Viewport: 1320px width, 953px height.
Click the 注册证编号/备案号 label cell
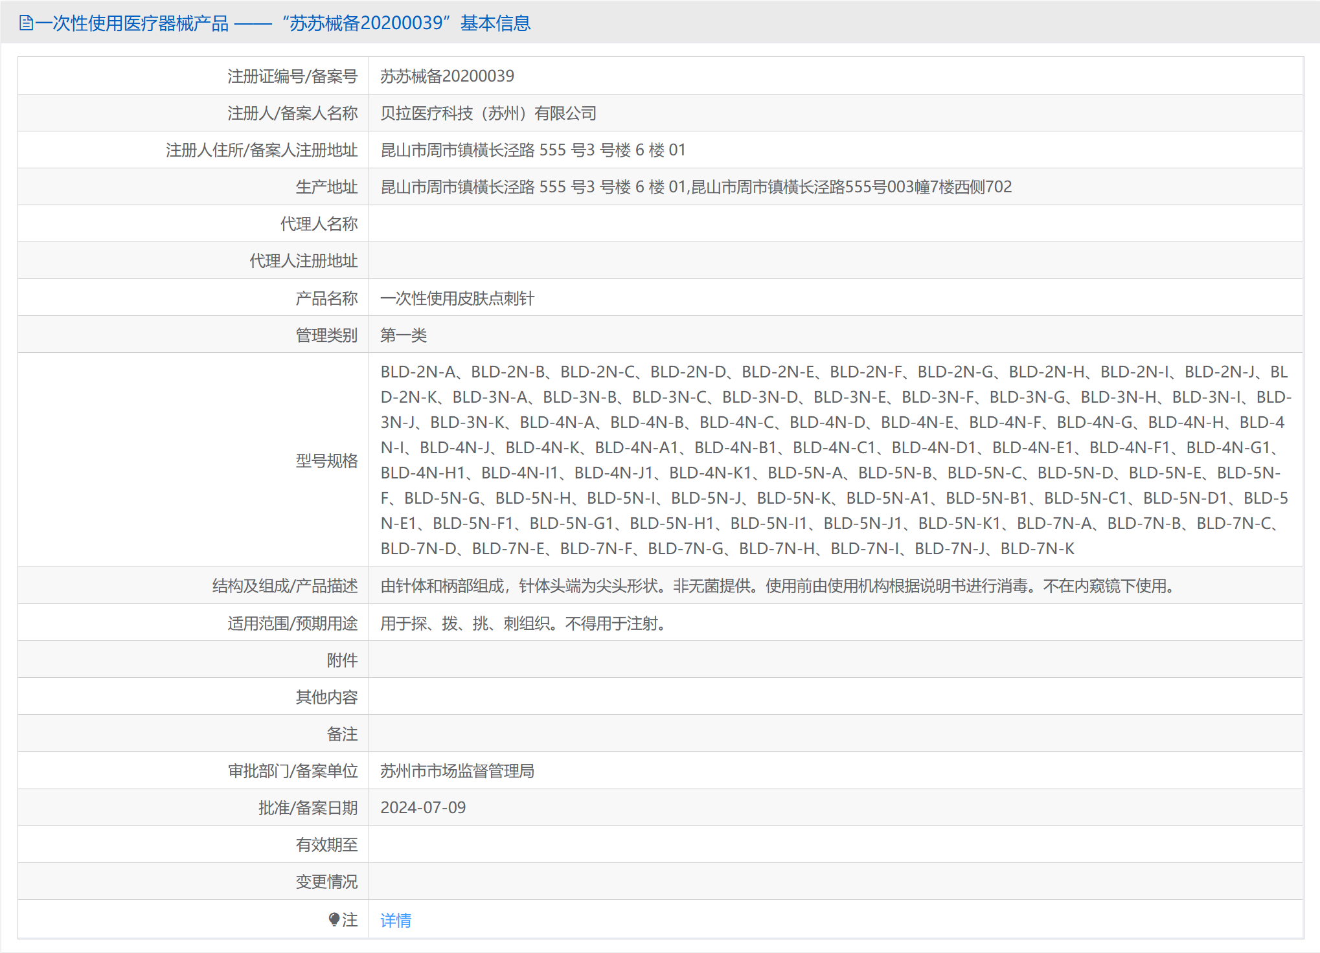(292, 76)
